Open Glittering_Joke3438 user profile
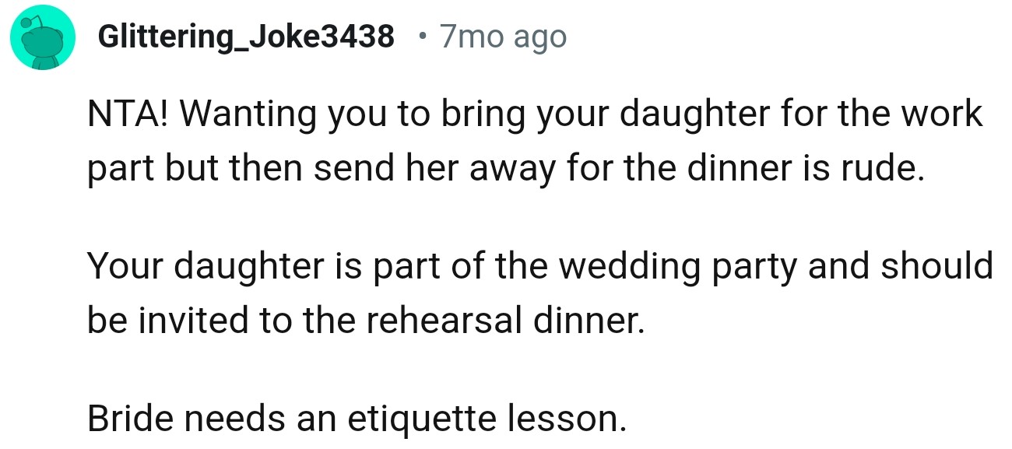Screen dimensions: 1012x449 click(x=246, y=37)
